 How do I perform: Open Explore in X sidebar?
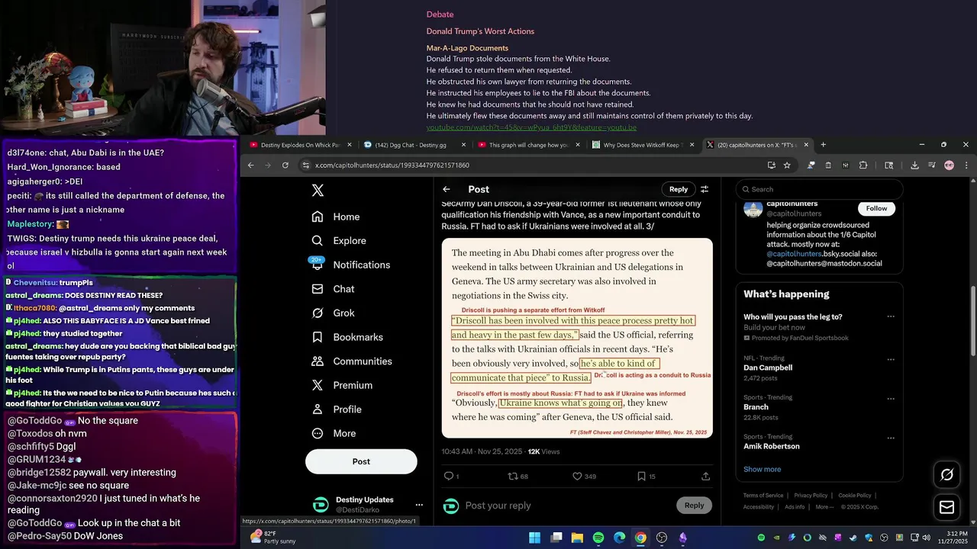(x=339, y=241)
